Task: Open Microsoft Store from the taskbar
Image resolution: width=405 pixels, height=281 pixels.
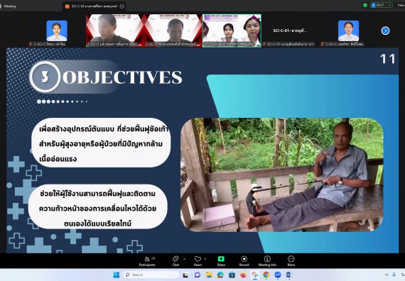Action: [x=232, y=275]
